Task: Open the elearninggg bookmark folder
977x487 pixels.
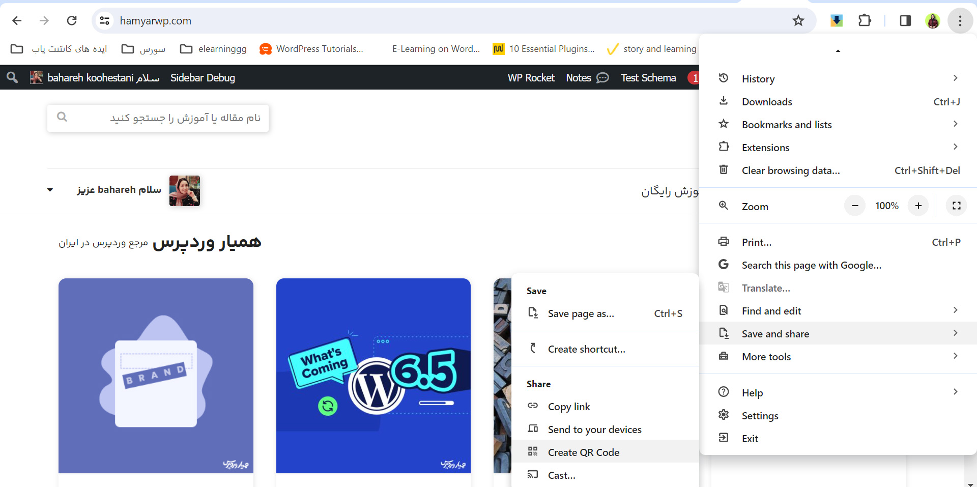Action: tap(214, 49)
